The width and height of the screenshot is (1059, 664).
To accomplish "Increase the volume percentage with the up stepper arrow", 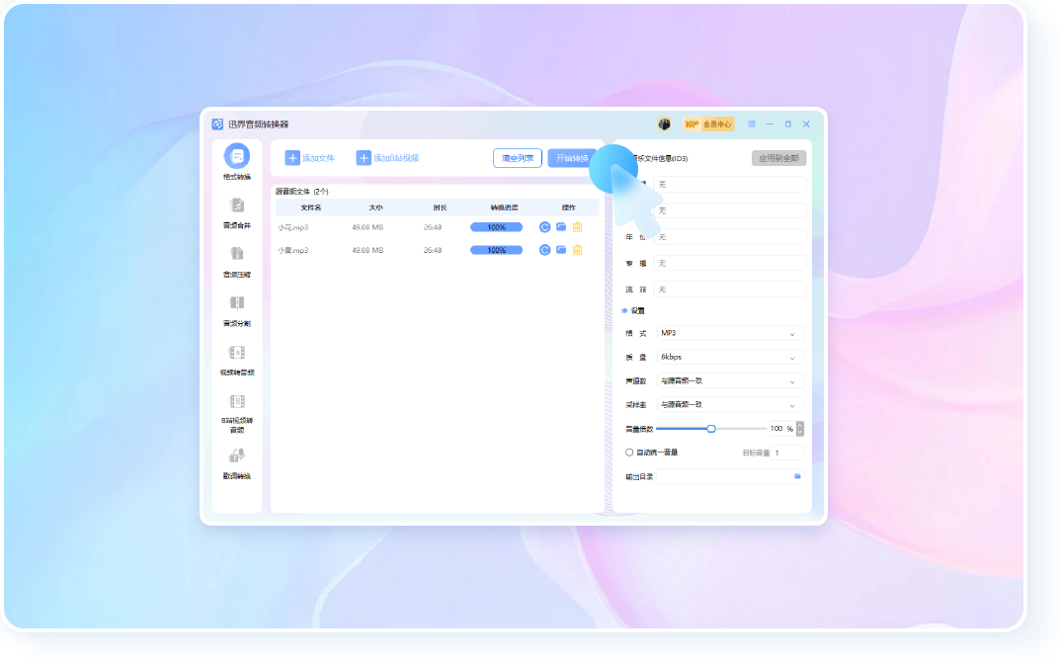I will coord(800,425).
